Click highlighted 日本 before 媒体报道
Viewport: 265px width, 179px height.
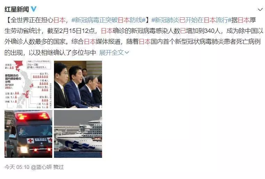click(90, 42)
